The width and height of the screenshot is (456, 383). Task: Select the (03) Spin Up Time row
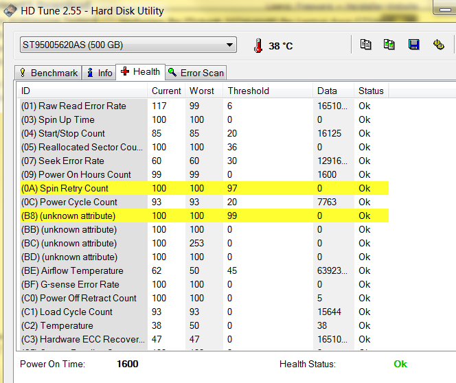coord(205,119)
